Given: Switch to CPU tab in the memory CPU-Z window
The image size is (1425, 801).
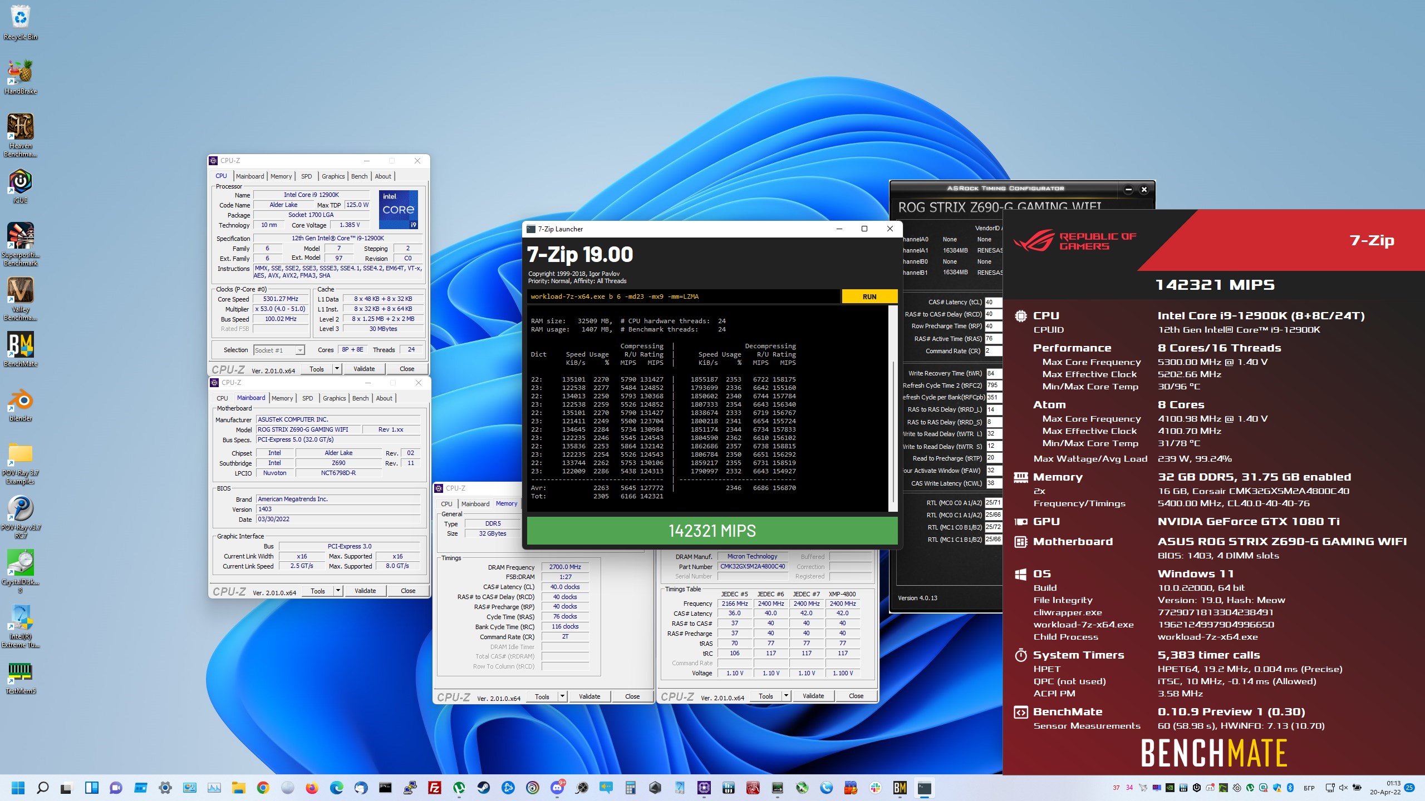Looking at the screenshot, I should 446,504.
